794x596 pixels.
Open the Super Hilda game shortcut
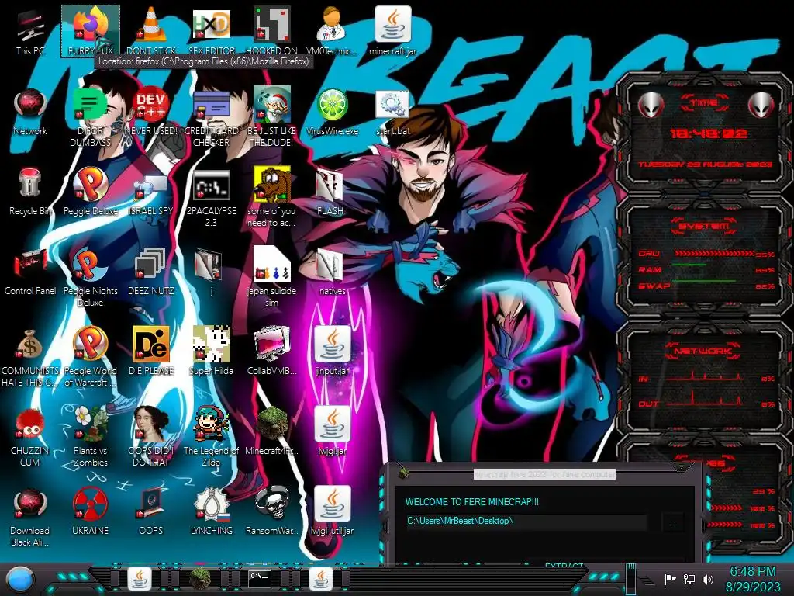(x=212, y=352)
